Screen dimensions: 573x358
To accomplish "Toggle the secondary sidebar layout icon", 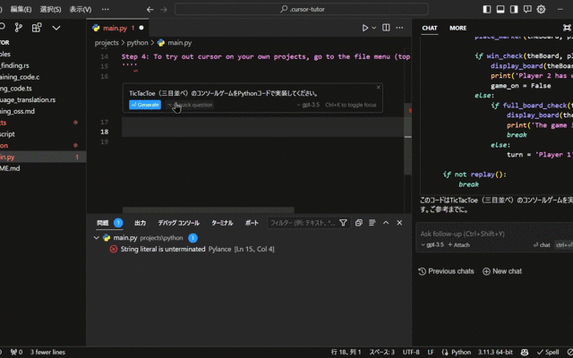I will 514,10.
